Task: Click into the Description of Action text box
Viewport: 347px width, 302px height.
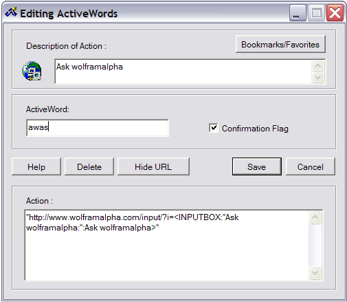Action: 183,72
